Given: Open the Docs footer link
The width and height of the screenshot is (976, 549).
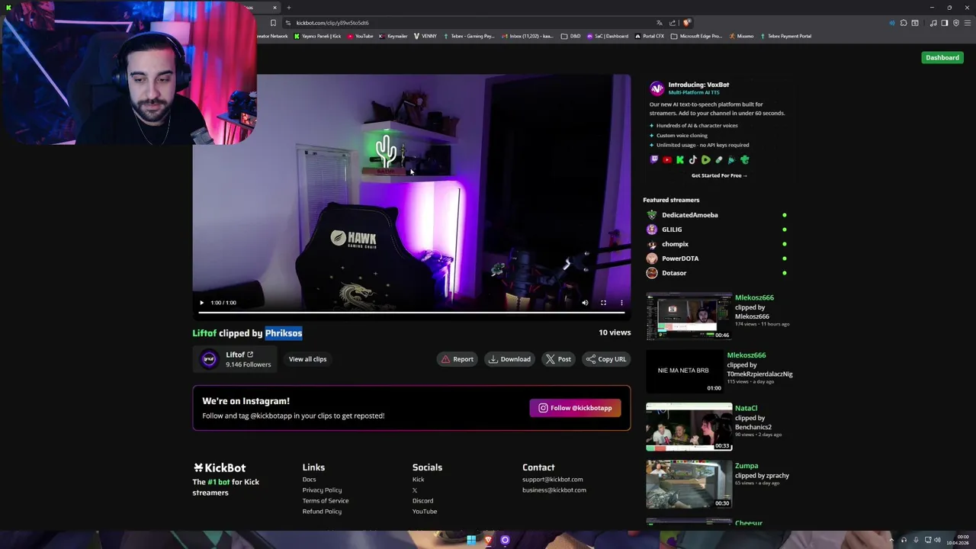Looking at the screenshot, I should click(309, 480).
